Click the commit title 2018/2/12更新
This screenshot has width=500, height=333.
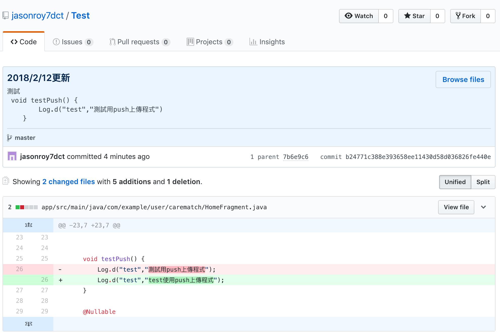[38, 78]
